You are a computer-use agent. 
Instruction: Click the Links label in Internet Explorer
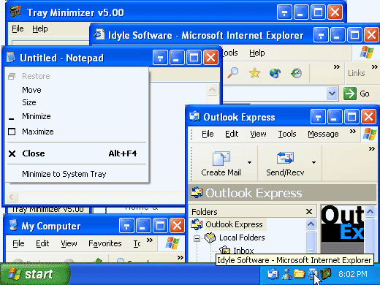click(357, 73)
